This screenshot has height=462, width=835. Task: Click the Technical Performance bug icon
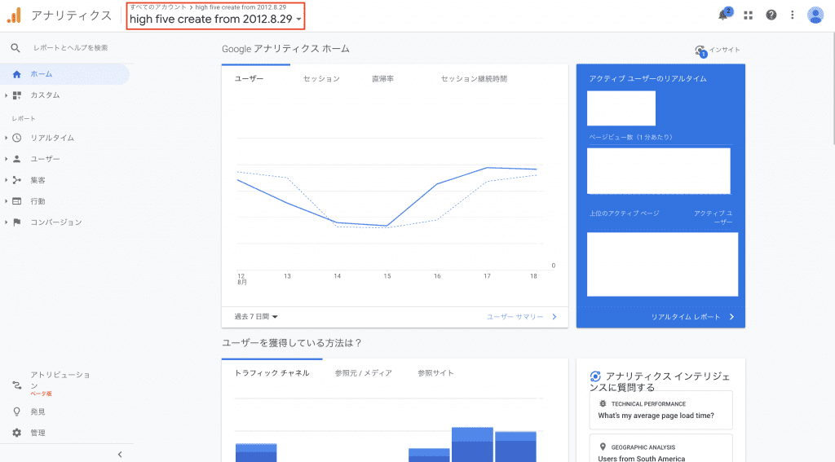click(603, 403)
